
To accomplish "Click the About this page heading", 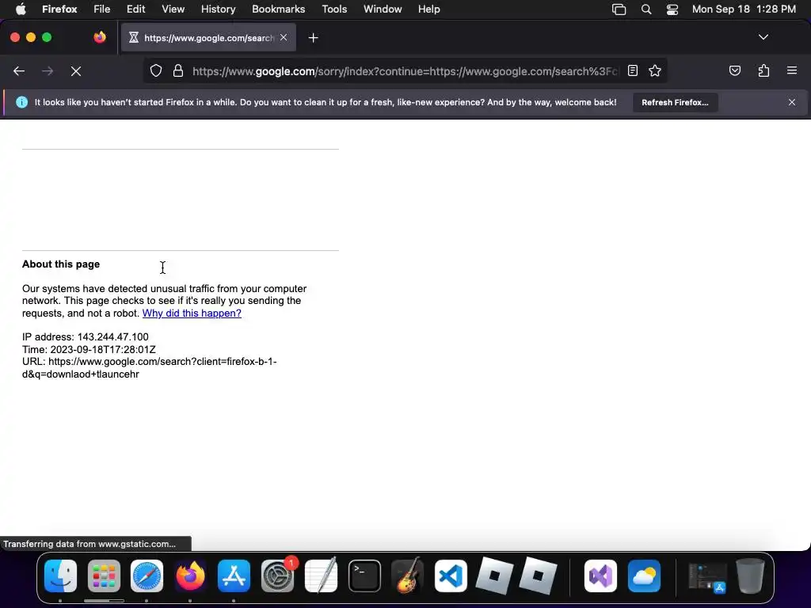I will click(61, 264).
